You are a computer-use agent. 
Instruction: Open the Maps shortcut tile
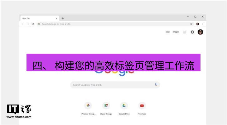[106, 105]
